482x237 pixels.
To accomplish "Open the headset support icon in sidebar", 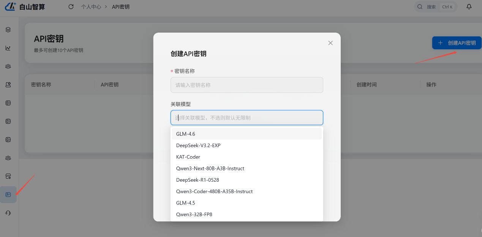I will click(x=8, y=213).
